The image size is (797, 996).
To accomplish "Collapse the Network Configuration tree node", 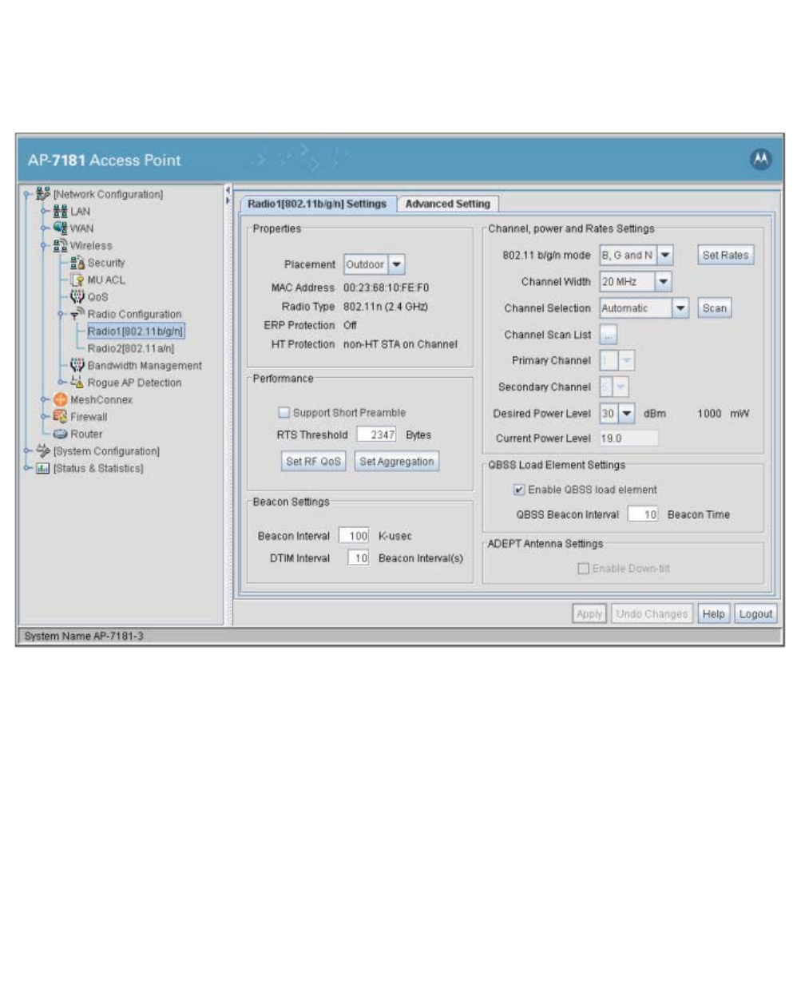I will [26, 194].
